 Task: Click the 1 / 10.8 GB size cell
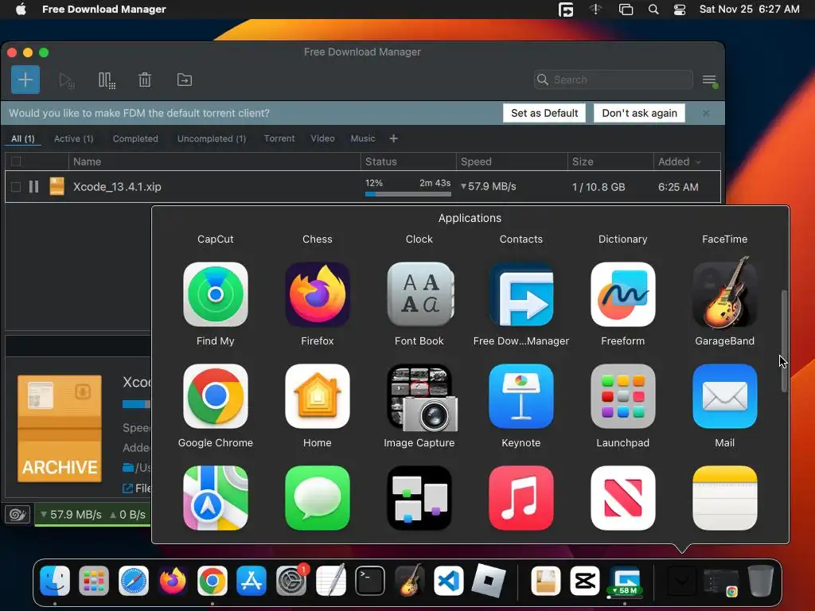click(x=599, y=187)
